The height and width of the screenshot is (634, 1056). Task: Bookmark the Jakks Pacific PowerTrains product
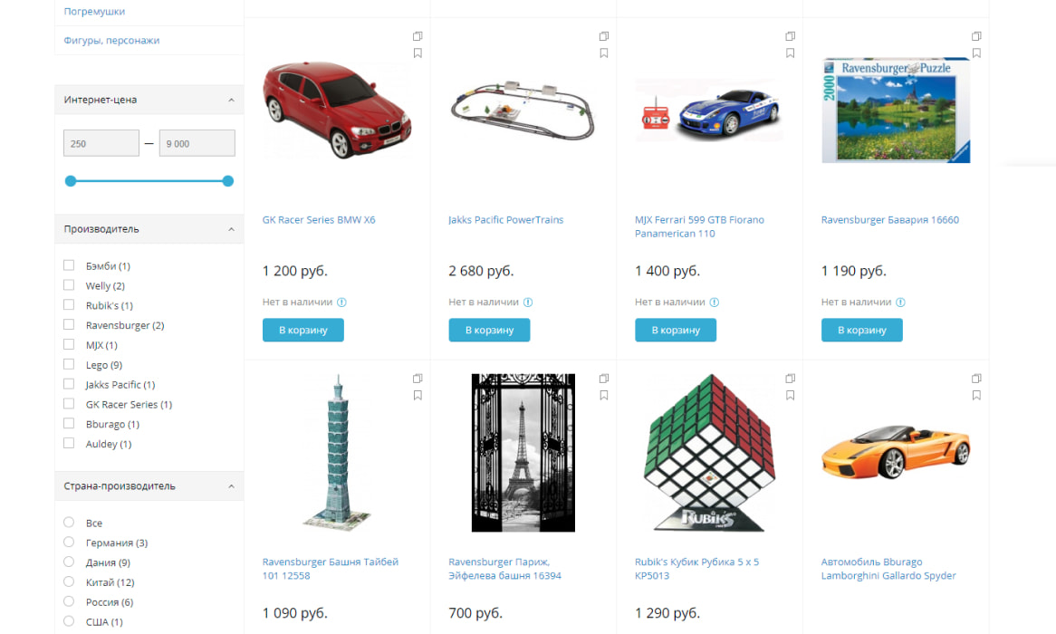(x=604, y=53)
